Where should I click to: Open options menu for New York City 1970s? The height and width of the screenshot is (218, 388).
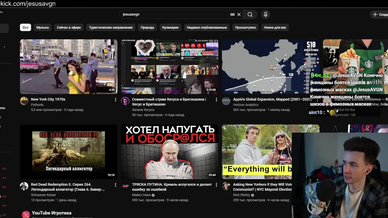pyautogui.click(x=115, y=100)
